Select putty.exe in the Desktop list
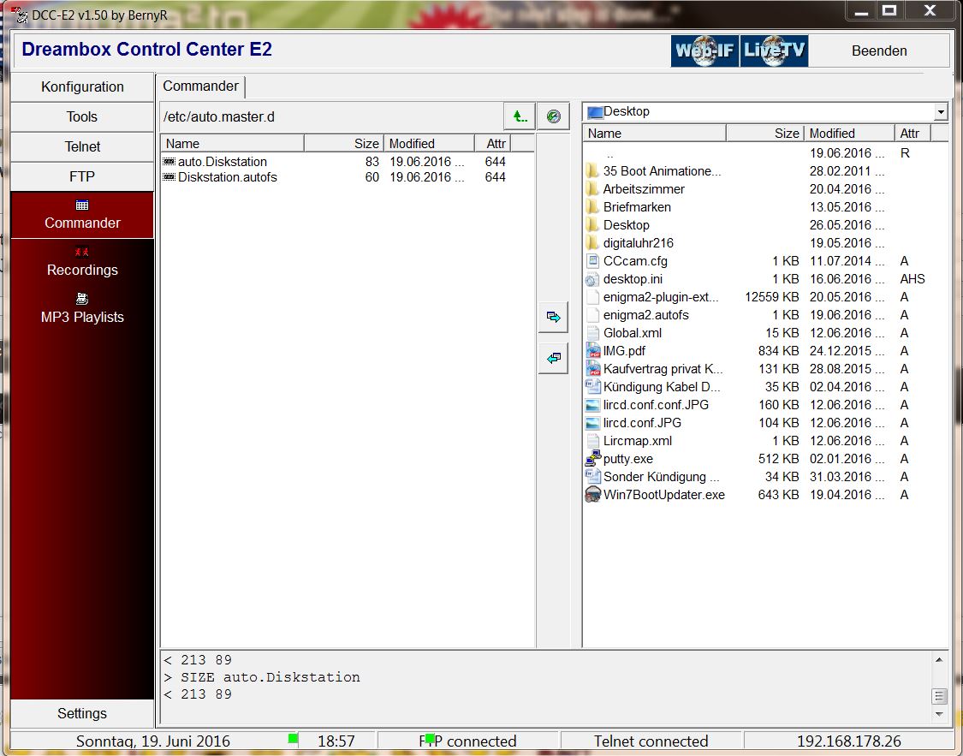The height and width of the screenshot is (756, 963). point(627,459)
